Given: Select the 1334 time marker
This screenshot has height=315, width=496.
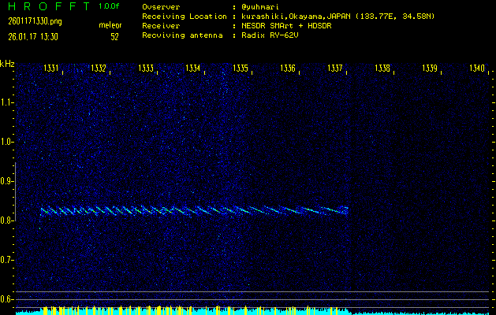Looking at the screenshot, I should tap(193, 69).
